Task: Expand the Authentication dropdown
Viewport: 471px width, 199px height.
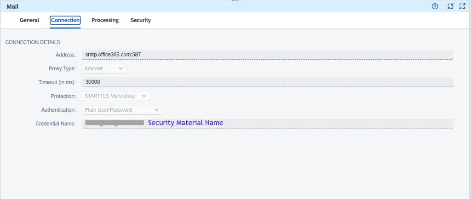Action: [x=122, y=110]
